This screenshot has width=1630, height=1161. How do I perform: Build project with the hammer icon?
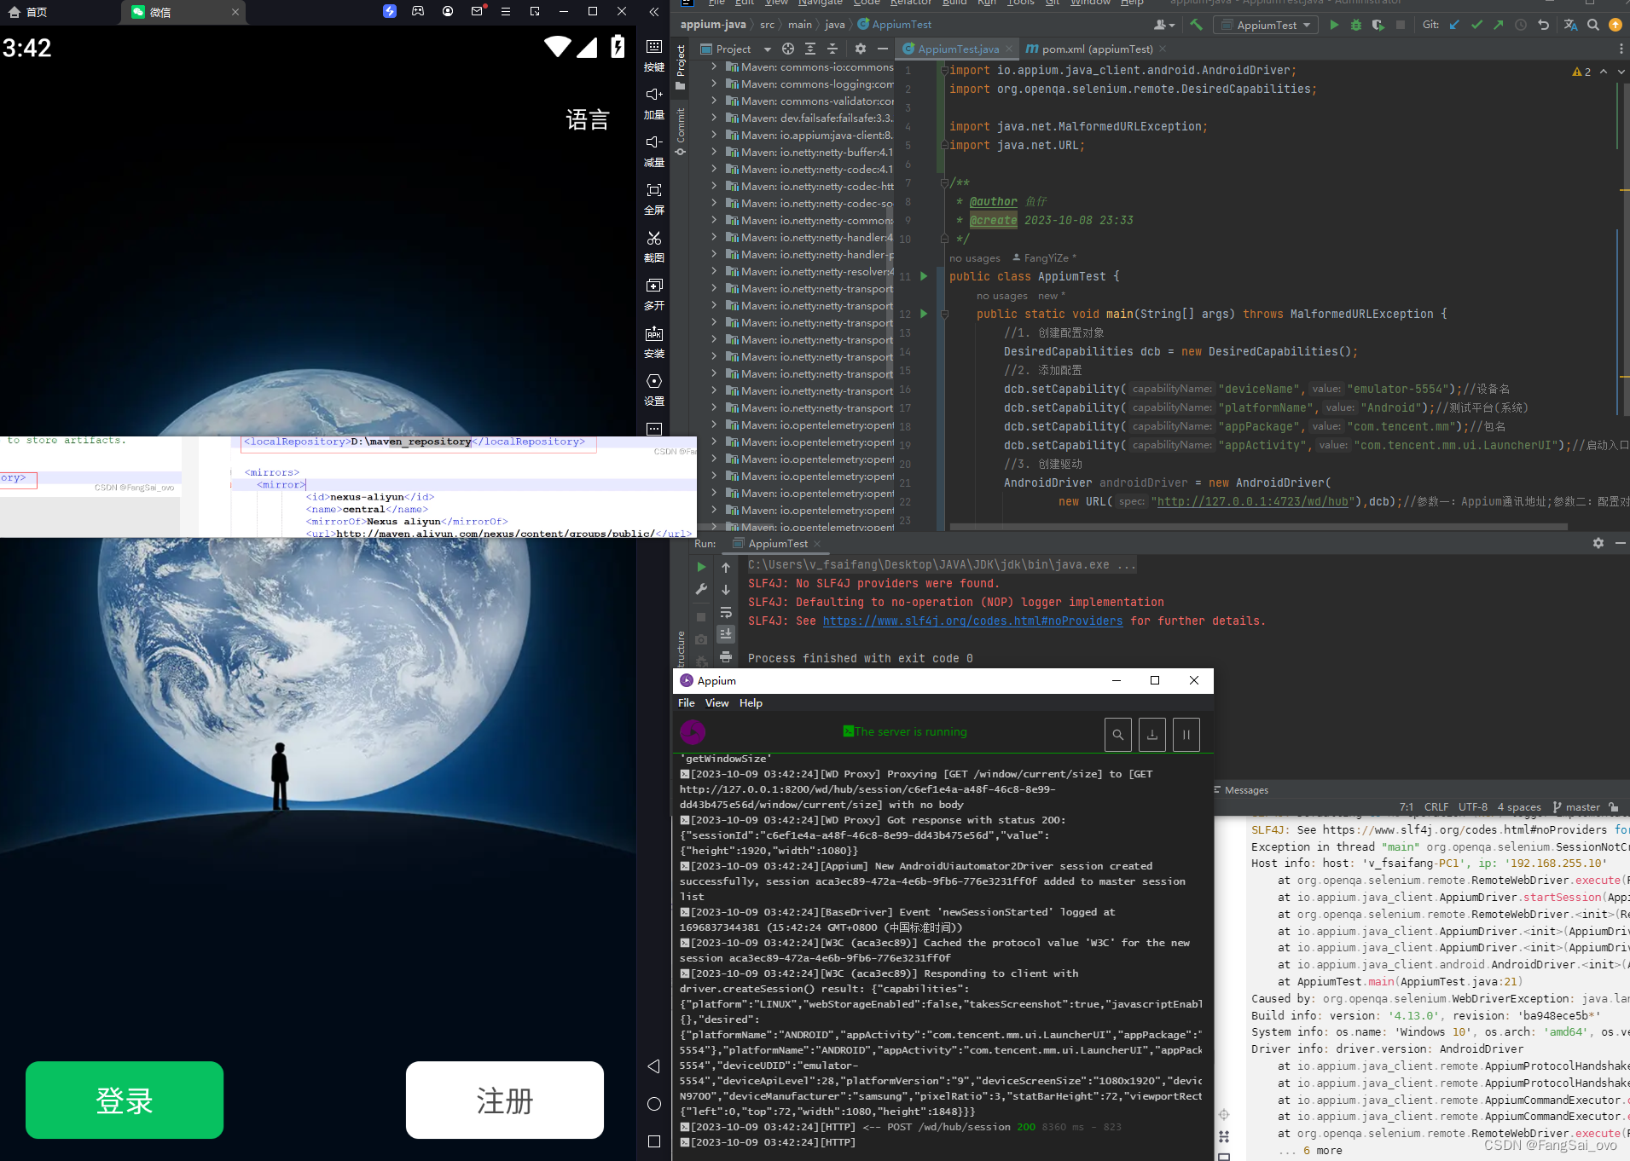click(1196, 25)
